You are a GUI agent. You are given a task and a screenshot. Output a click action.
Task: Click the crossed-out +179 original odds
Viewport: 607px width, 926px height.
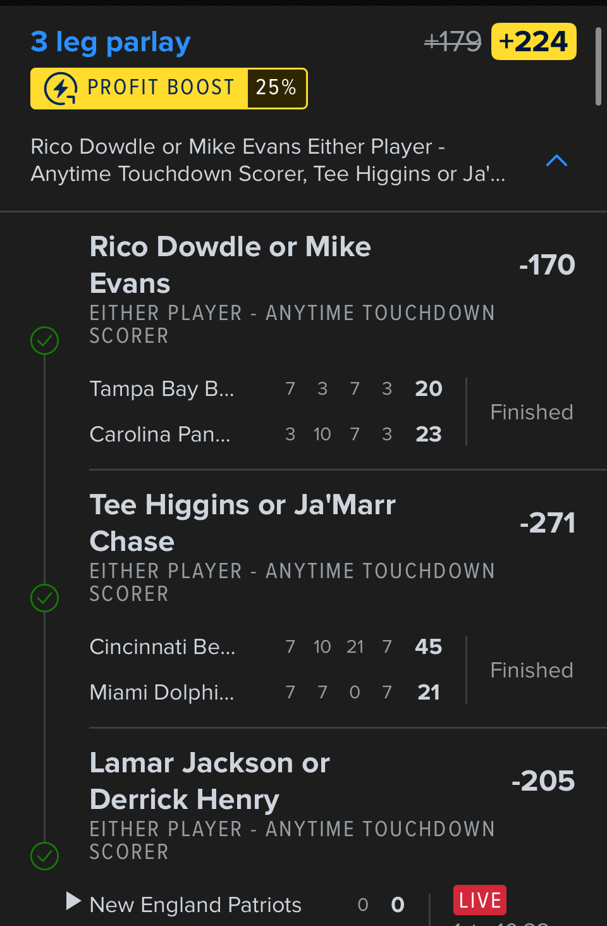tap(453, 42)
